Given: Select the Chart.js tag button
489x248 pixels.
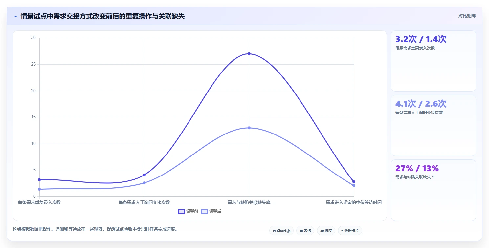Looking at the screenshot, I should (281, 231).
